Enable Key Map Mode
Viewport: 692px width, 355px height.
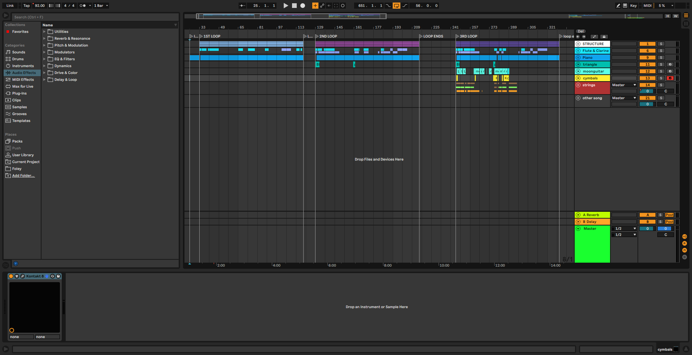tap(634, 6)
